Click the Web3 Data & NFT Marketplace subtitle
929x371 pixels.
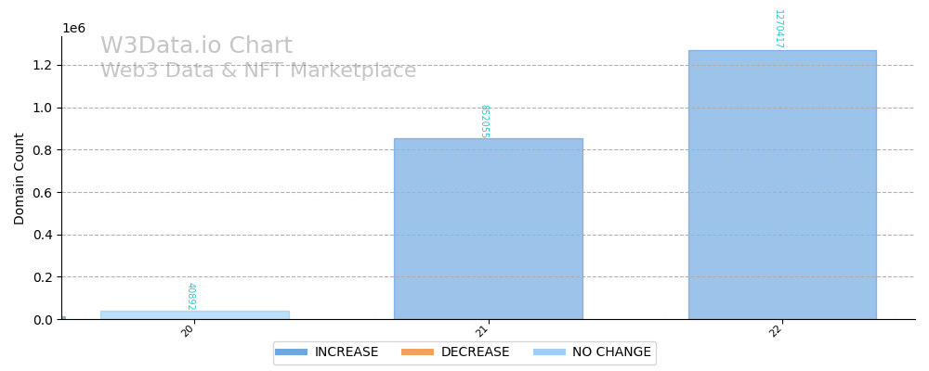click(258, 71)
